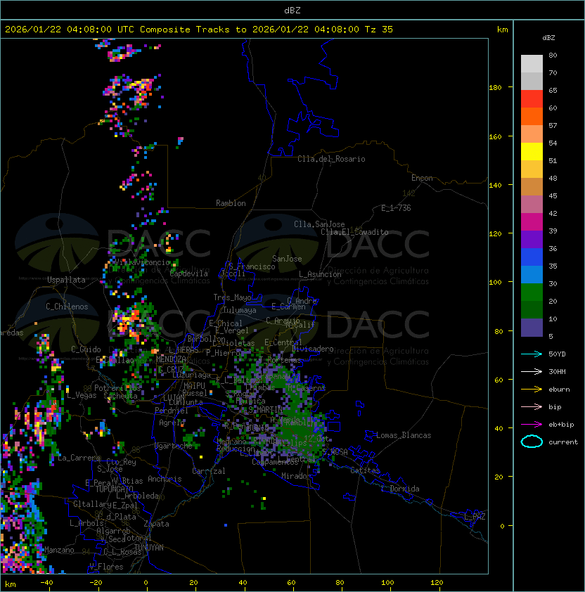585x592 pixels.
Task: Click the 'dBZ' heading above the color scale
Action: pos(548,38)
